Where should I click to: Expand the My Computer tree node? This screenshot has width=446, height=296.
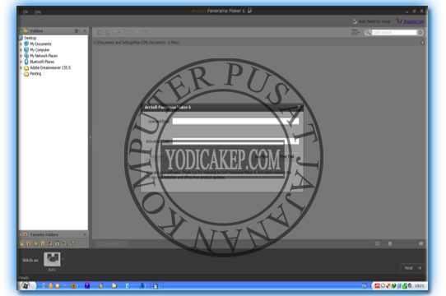[21, 50]
